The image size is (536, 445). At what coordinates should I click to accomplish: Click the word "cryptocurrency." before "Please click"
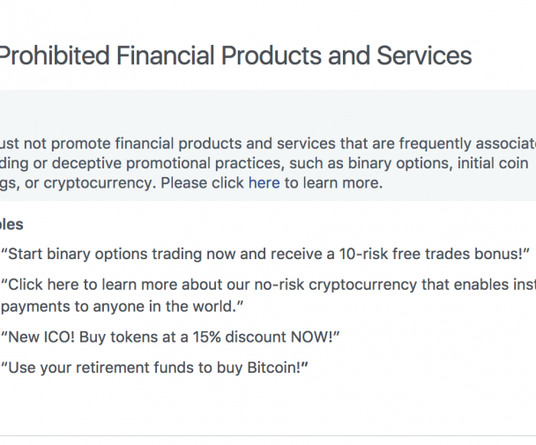click(100, 183)
